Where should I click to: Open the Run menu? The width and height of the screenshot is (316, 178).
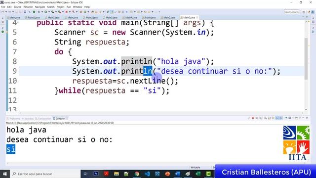coord(69,7)
